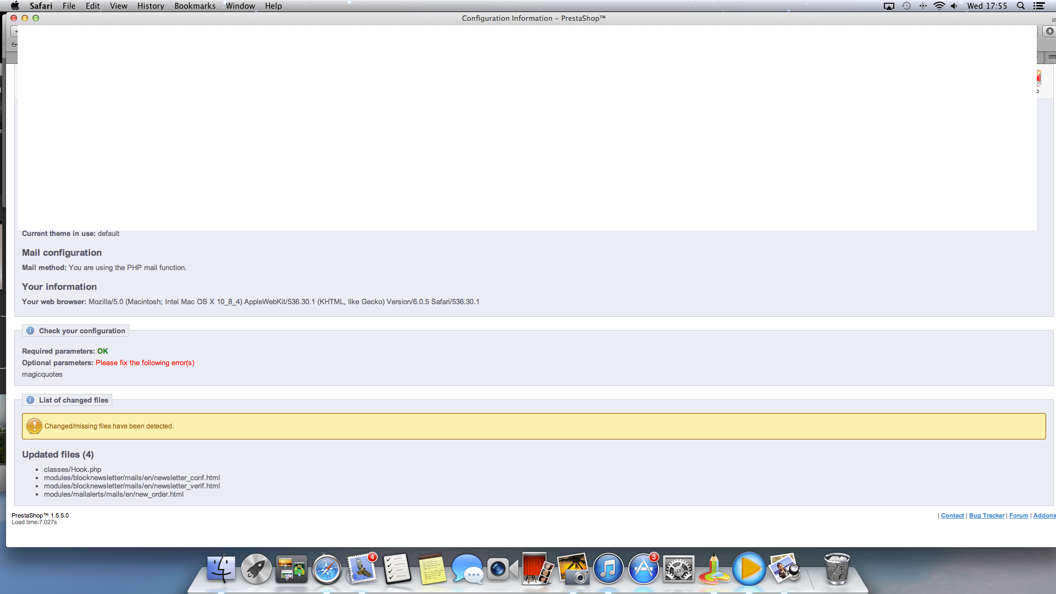
Task: Open the Time Machine status menu
Action: click(906, 6)
